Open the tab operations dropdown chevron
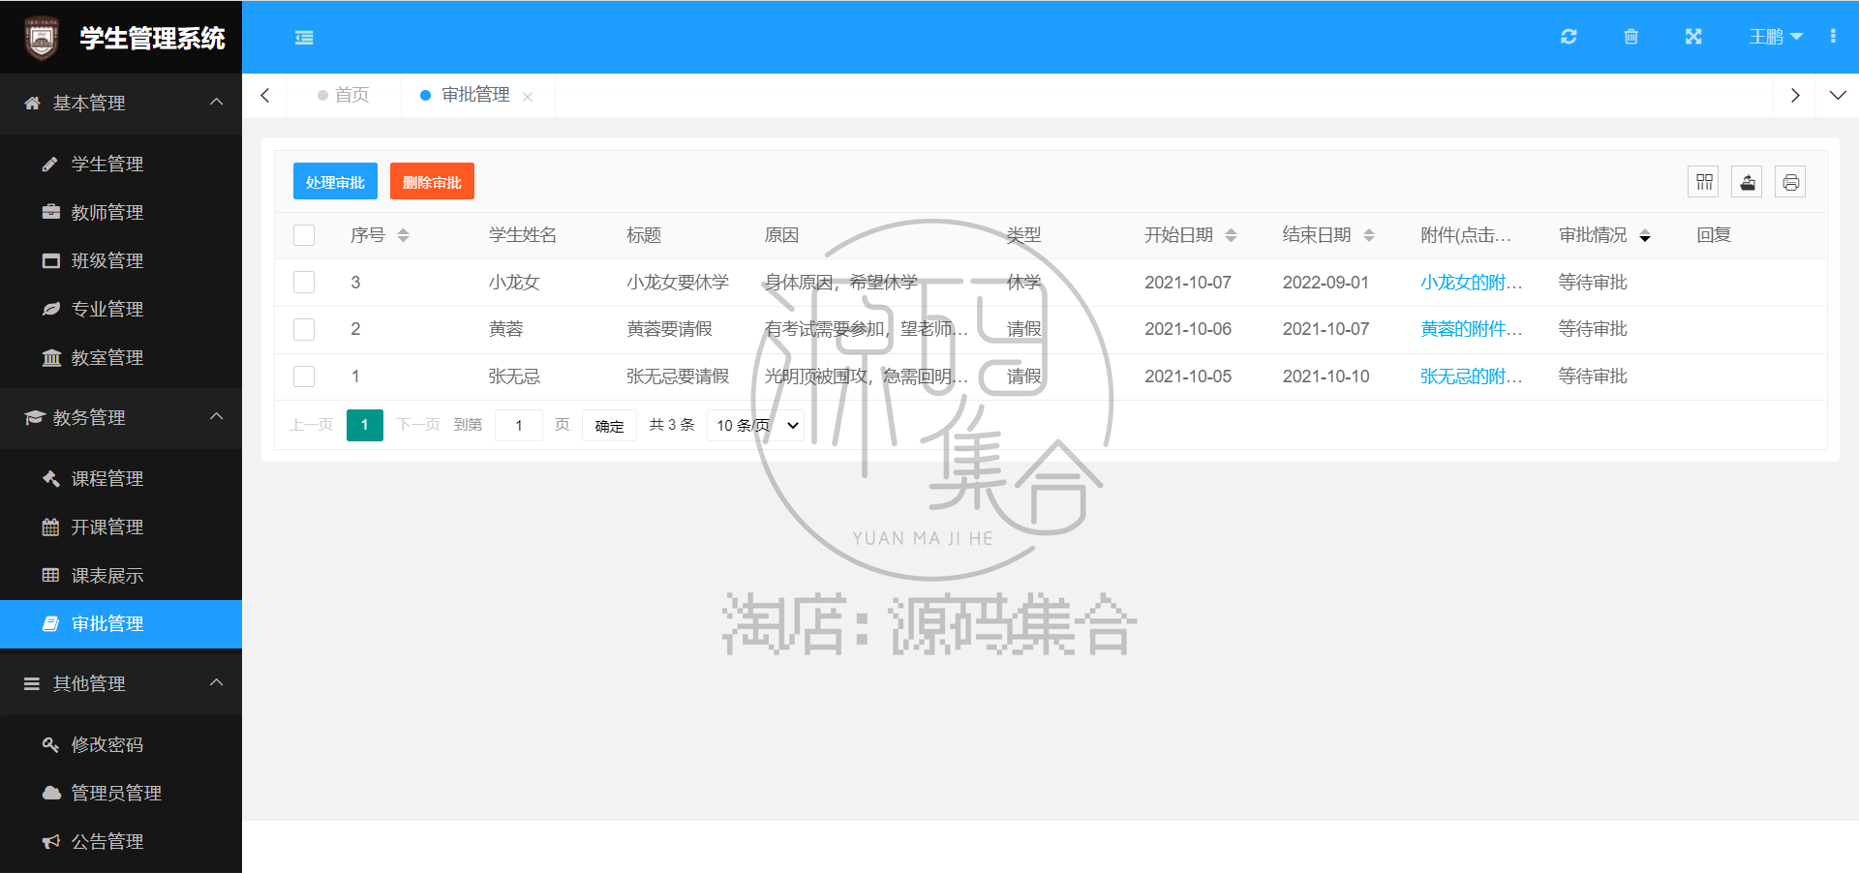1859x873 pixels. pos(1838,95)
